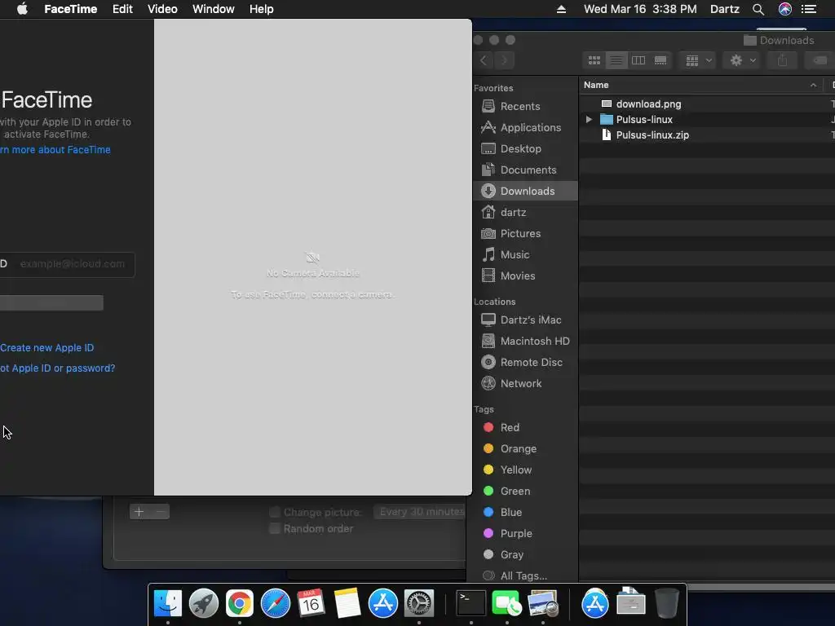The width and height of the screenshot is (835, 626).
Task: Go back in Finder window
Action: 484,60
